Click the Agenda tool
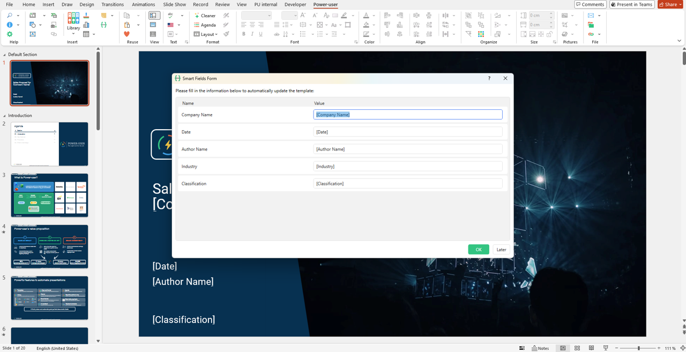Viewport: 686px width, 352px height. point(205,25)
